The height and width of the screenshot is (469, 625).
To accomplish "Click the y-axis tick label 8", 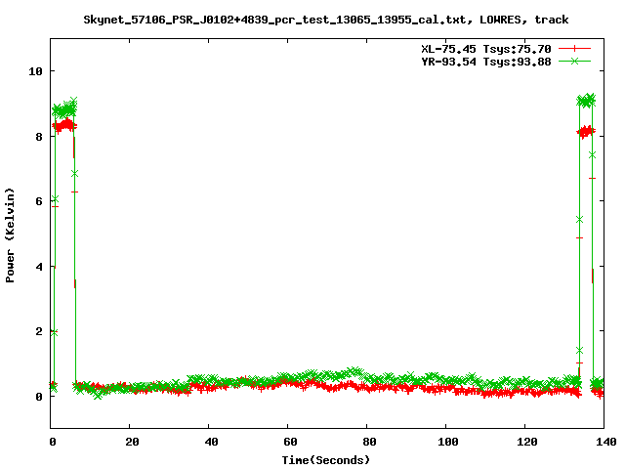I will 39,137.
